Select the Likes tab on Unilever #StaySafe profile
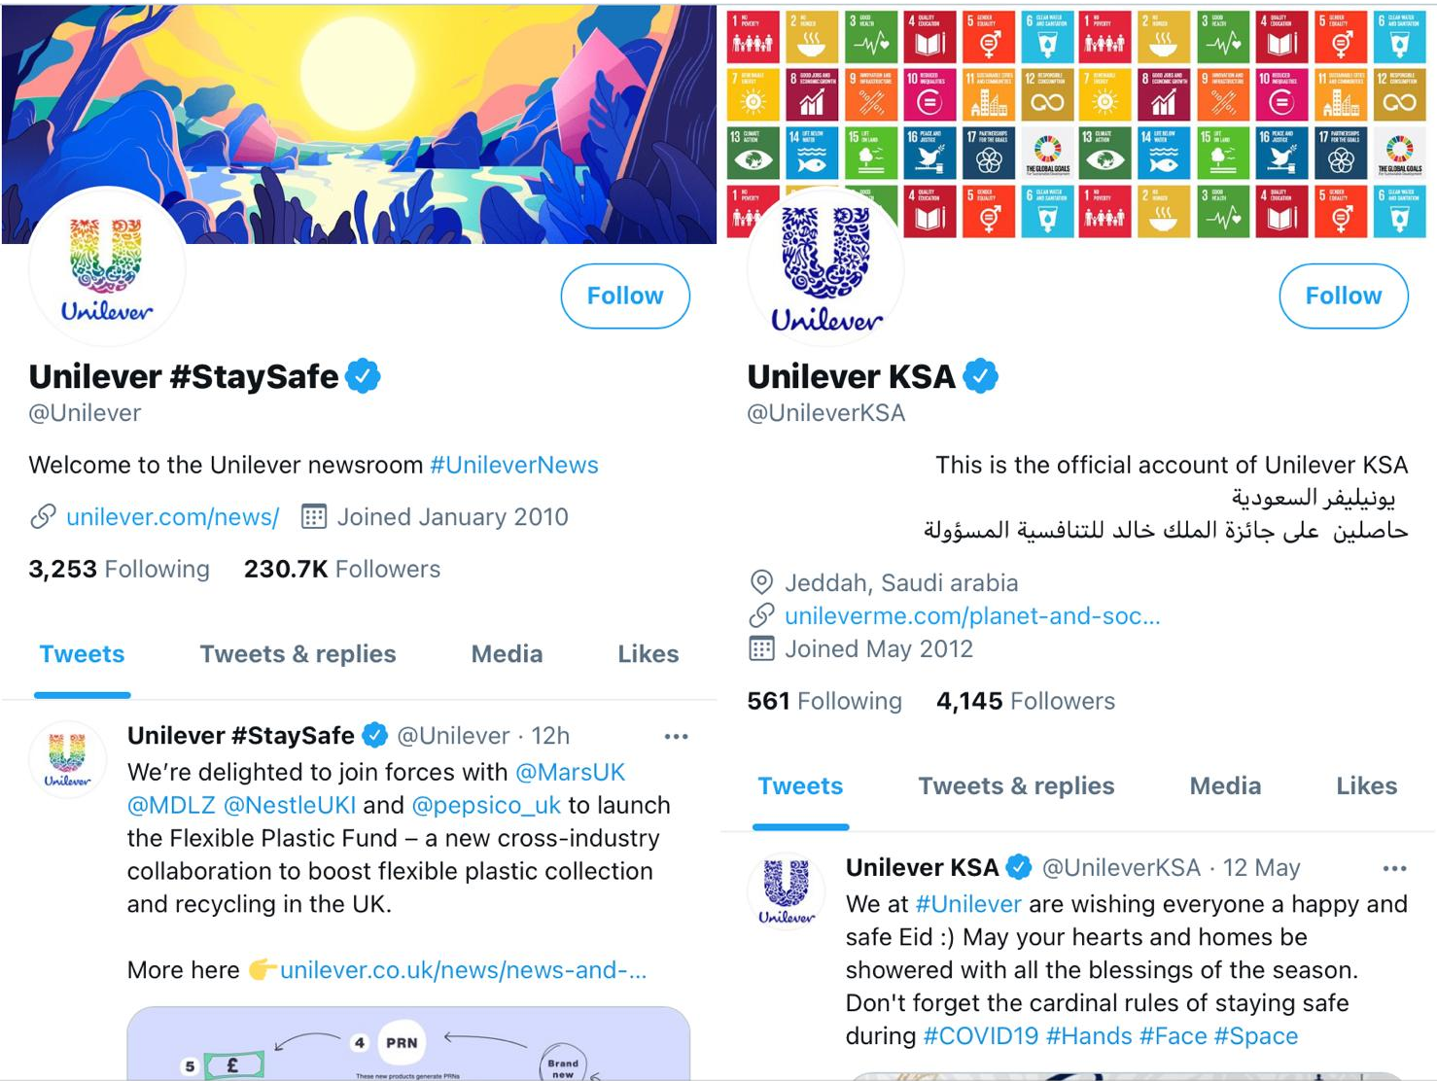Viewport: 1437px width, 1081px height. click(648, 654)
